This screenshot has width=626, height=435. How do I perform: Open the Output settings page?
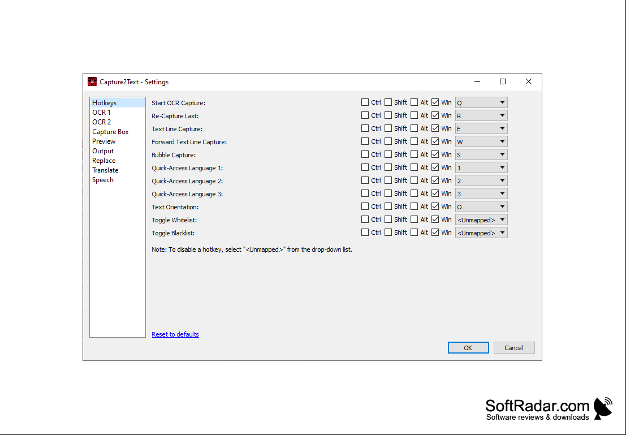pyautogui.click(x=117, y=150)
